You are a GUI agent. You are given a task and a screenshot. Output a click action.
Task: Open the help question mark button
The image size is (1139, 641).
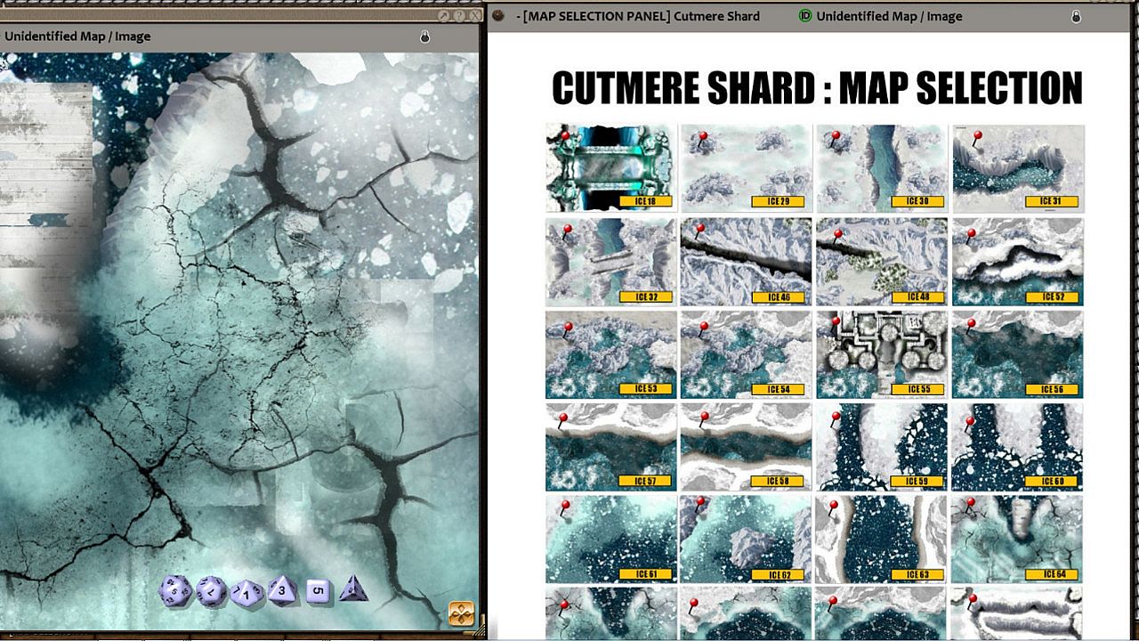pyautogui.click(x=459, y=16)
